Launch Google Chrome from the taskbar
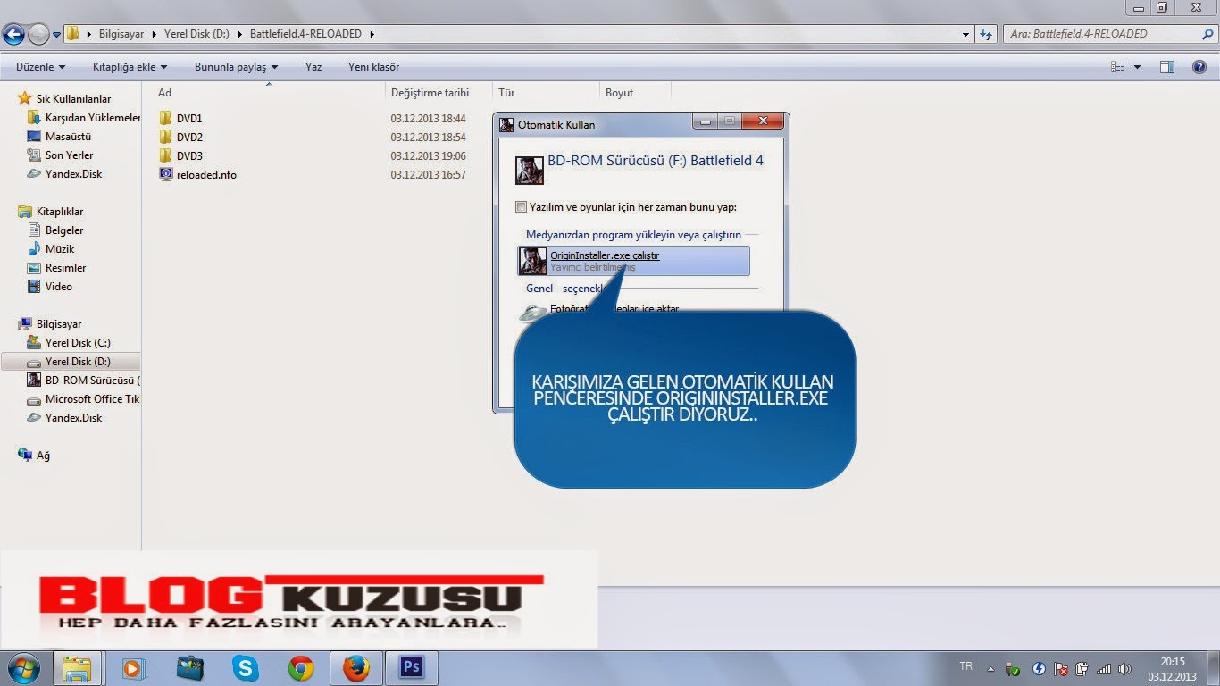Screen dimensions: 1220x686 point(300,667)
